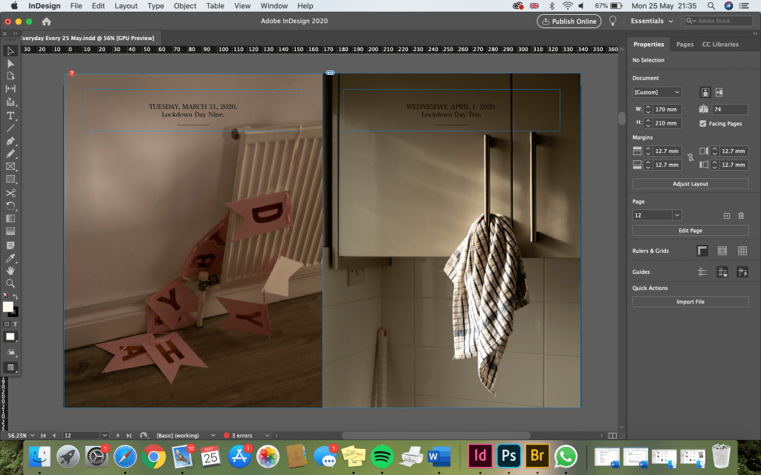Click the document width 170 mm field
This screenshot has width=761, height=475.
click(667, 109)
